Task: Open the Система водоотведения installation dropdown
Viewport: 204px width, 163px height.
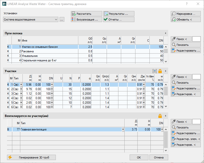Action: 31,20
